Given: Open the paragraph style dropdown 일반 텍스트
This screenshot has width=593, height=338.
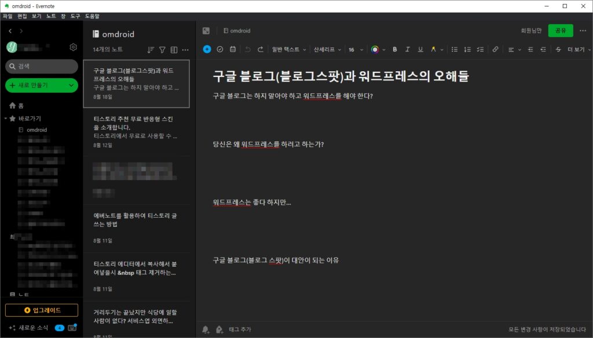Looking at the screenshot, I should point(289,49).
